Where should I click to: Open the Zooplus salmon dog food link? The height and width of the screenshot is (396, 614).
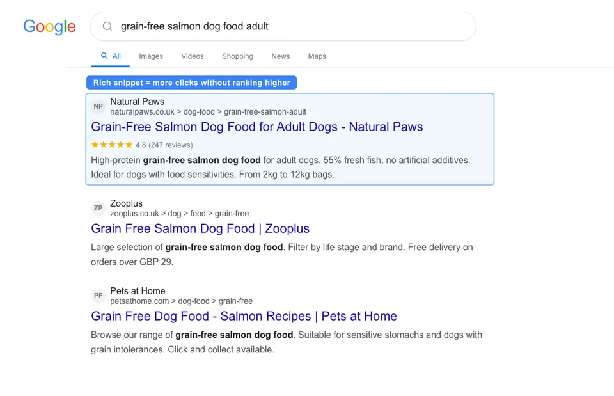[x=200, y=228]
